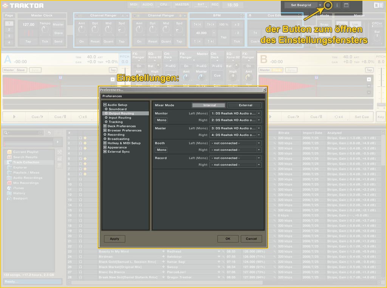This screenshot has height=288, width=387.
Task: Open History in the browser tree
Action: point(19,194)
